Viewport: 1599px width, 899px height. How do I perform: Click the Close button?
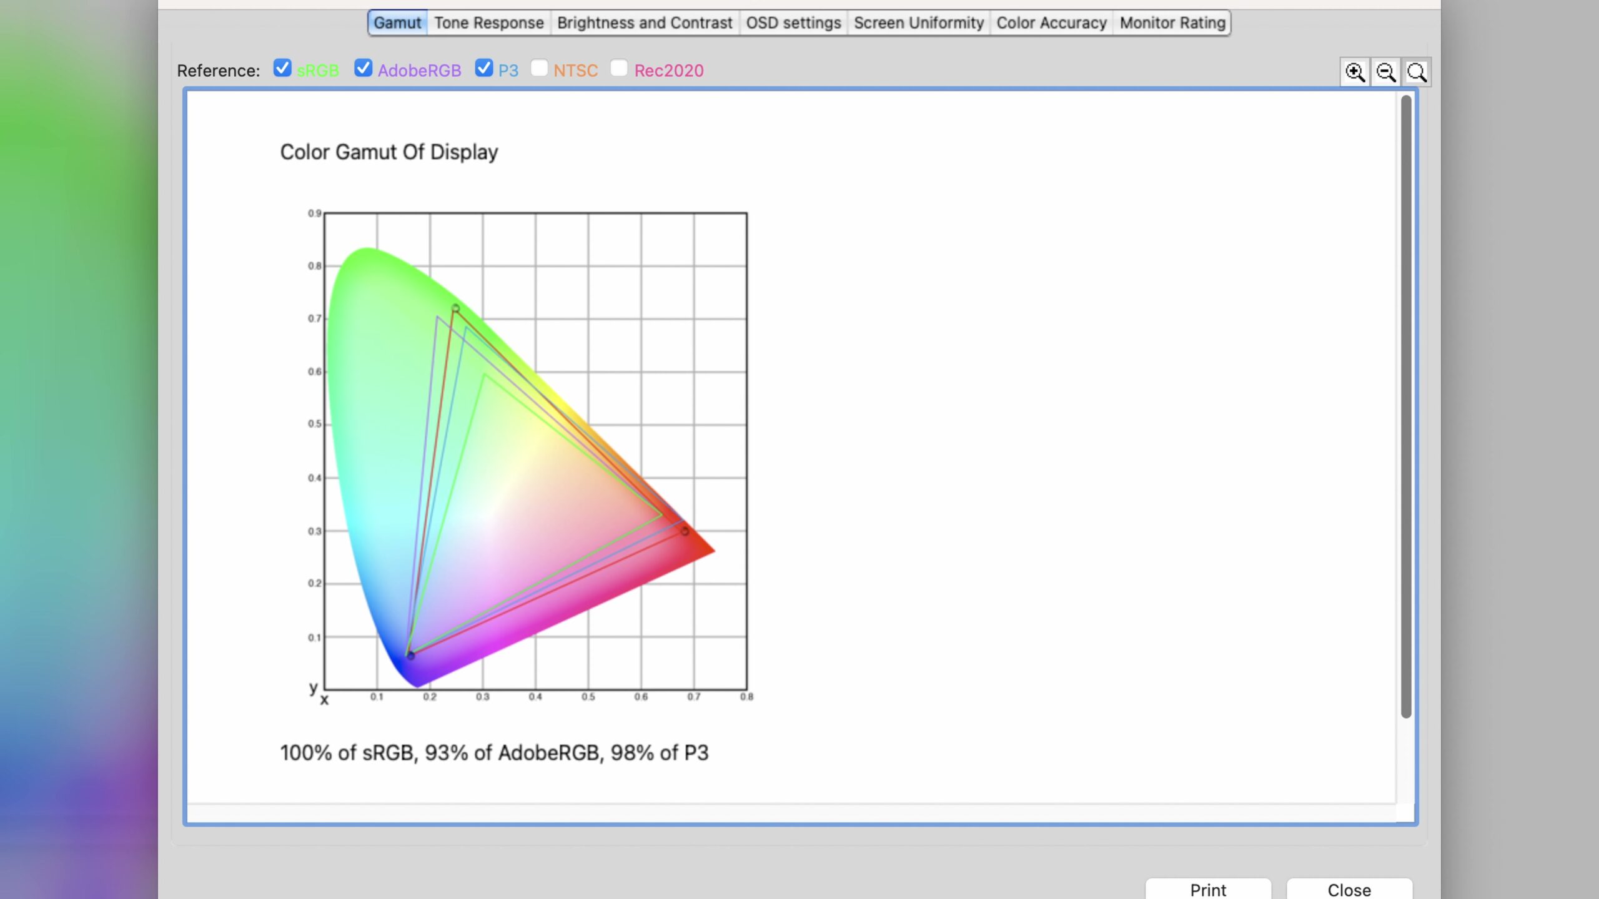click(x=1349, y=889)
